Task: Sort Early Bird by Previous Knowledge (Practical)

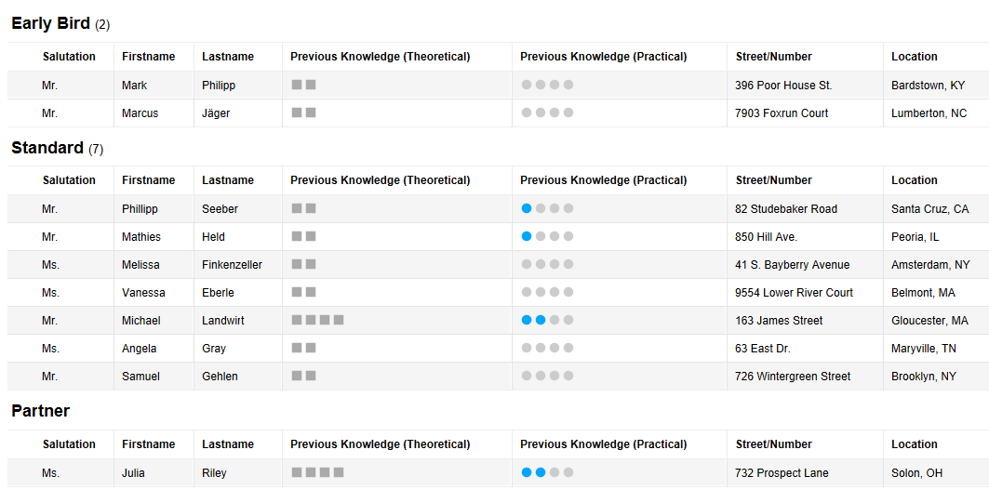Action: (x=603, y=57)
